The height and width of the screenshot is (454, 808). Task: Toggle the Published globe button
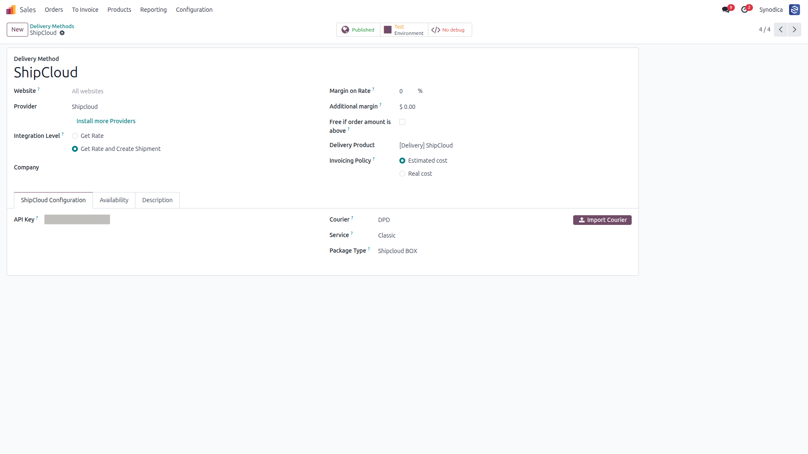pos(358,30)
